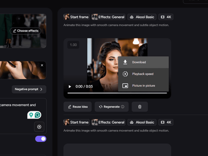This screenshot has height=156, width=208.
Task: Click the circled plus add icon
Action: coord(39,127)
